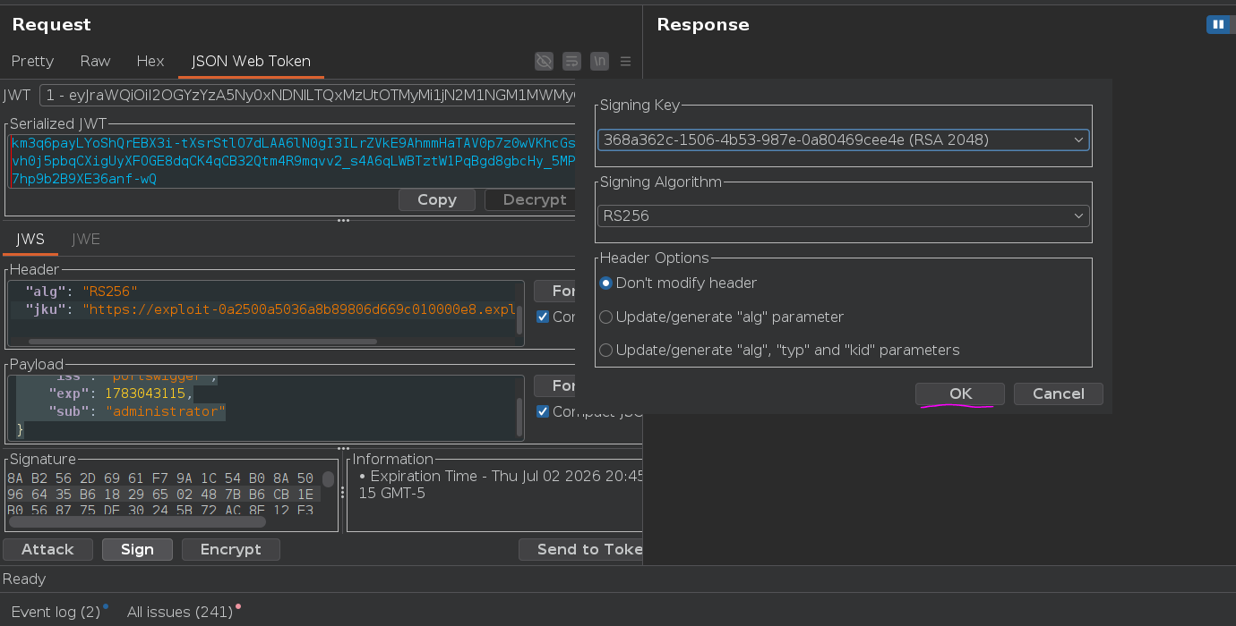1236x626 pixels.
Task: Click inside the Serialized JWT text area
Action: [x=291, y=161]
